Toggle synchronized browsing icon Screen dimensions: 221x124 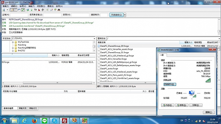click(x=55, y=10)
